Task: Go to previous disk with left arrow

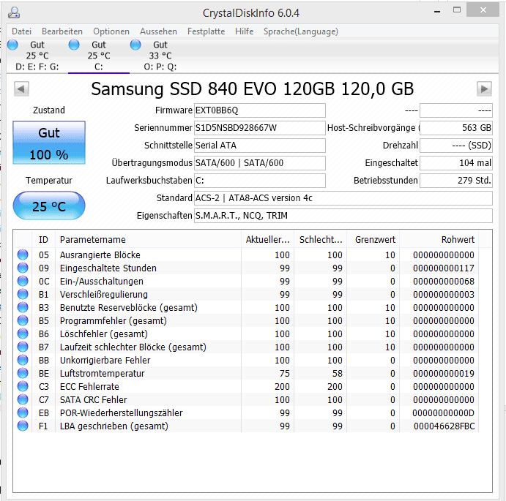Action: [21, 88]
